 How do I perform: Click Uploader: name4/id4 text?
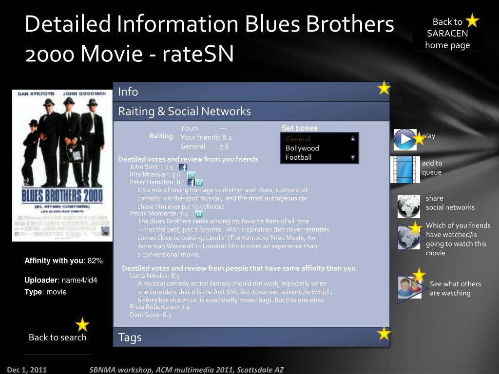tap(61, 280)
